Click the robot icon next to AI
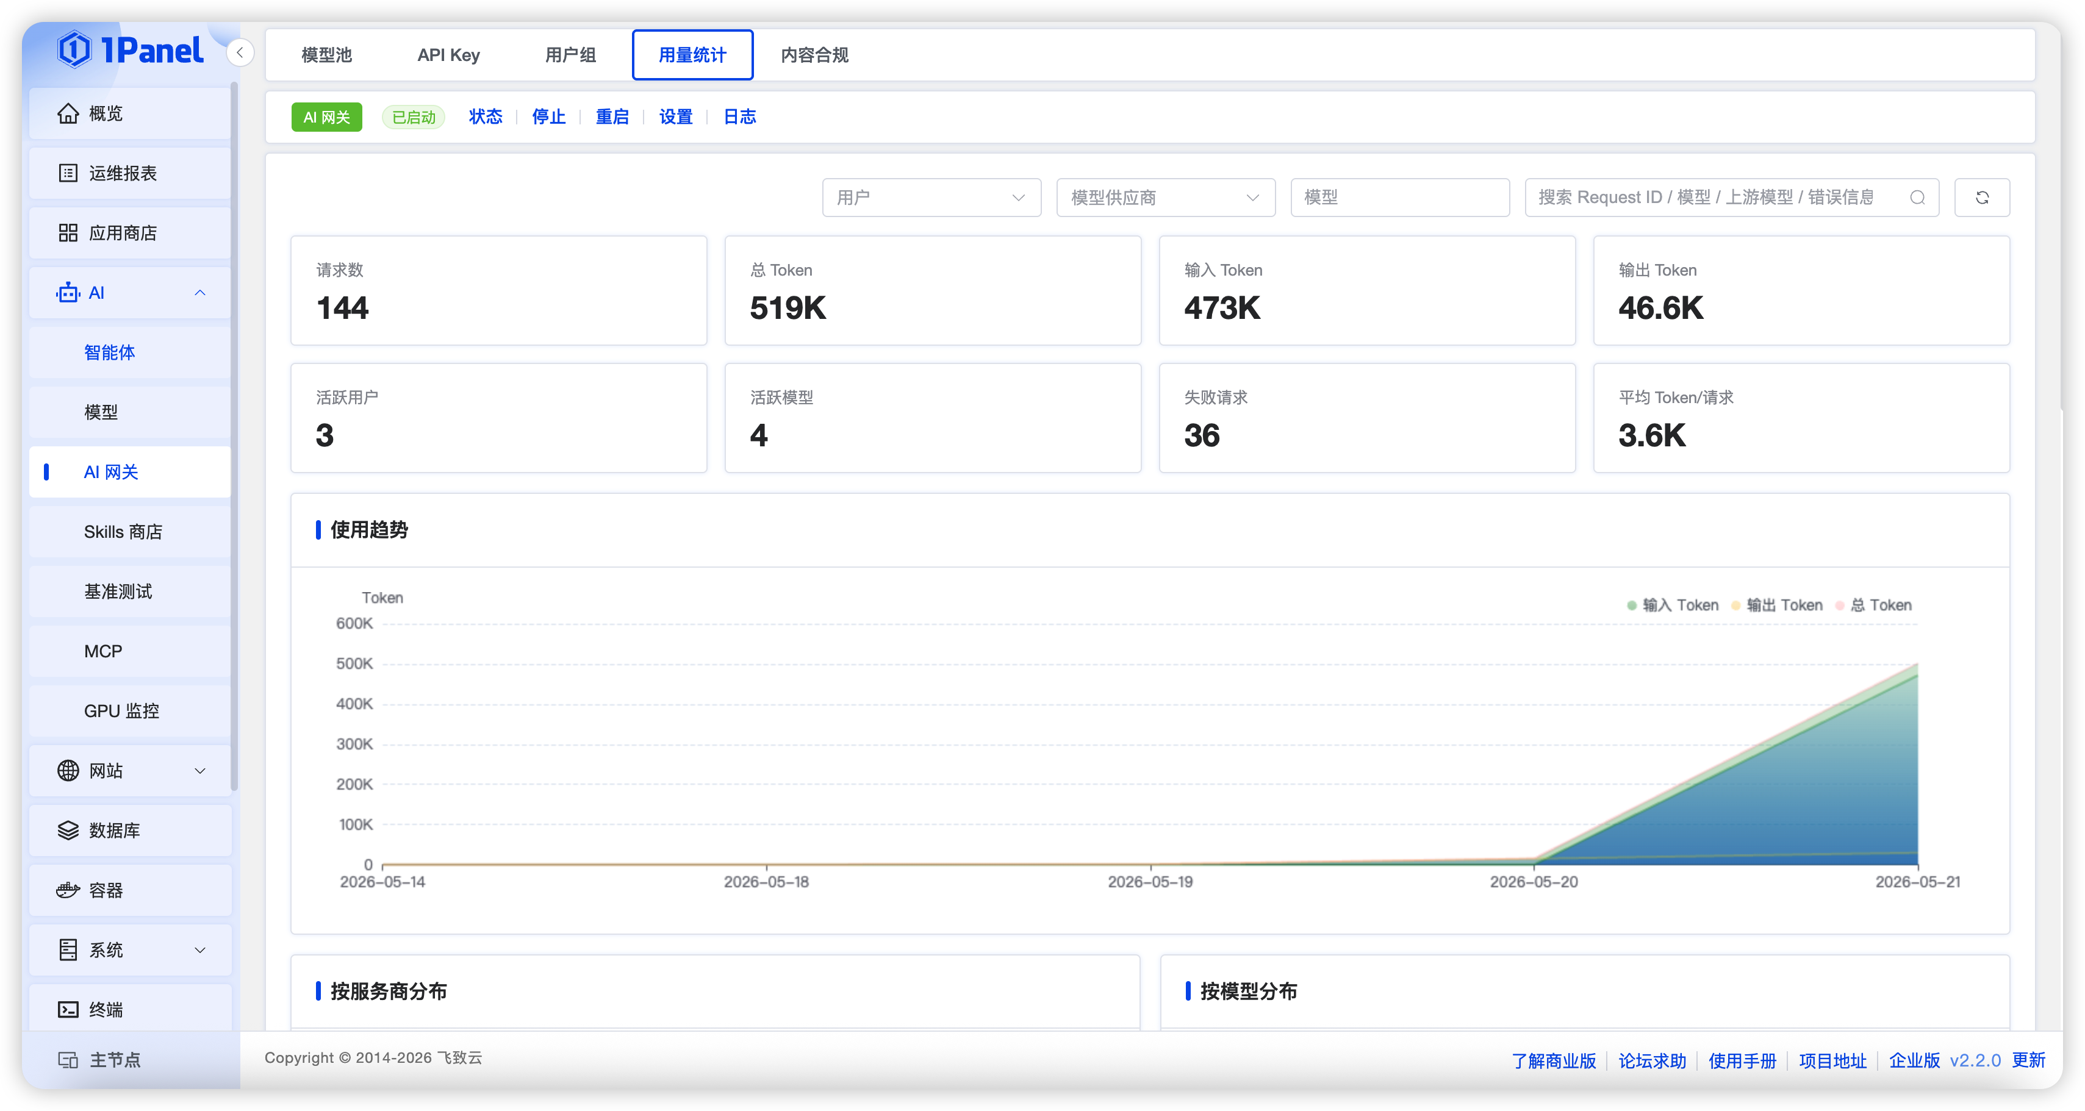Viewport: 2085px width, 1111px height. point(68,293)
